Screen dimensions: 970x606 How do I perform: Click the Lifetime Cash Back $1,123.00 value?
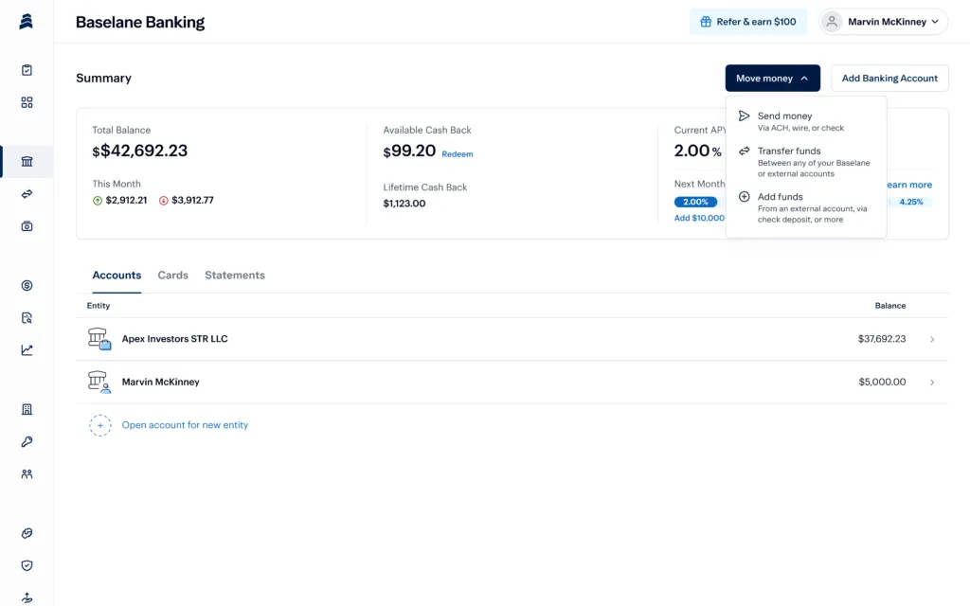[404, 204]
